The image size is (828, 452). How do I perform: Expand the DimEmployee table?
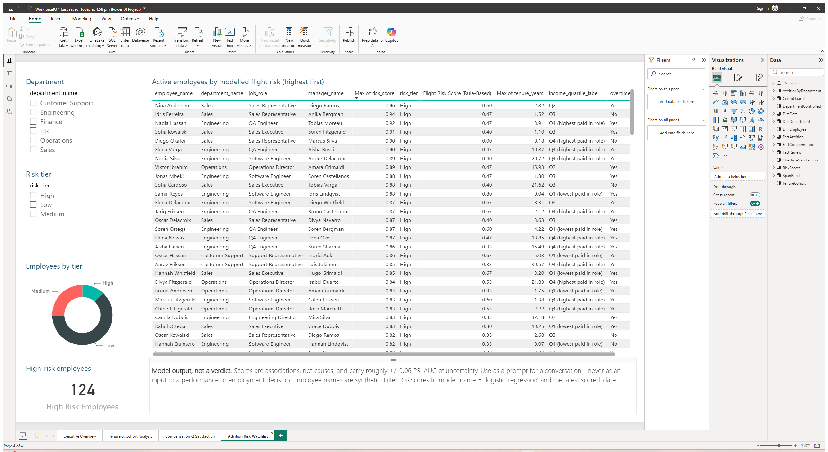pos(774,129)
